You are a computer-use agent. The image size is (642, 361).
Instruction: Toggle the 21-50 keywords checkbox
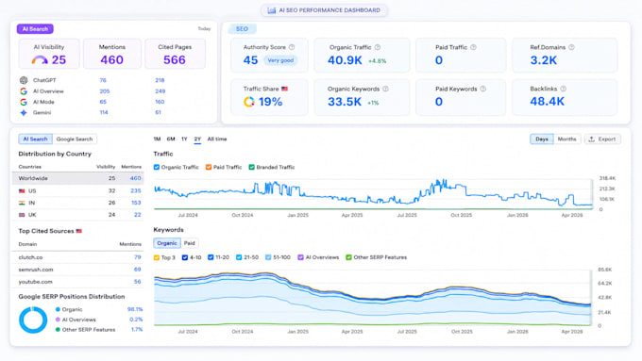(239, 257)
